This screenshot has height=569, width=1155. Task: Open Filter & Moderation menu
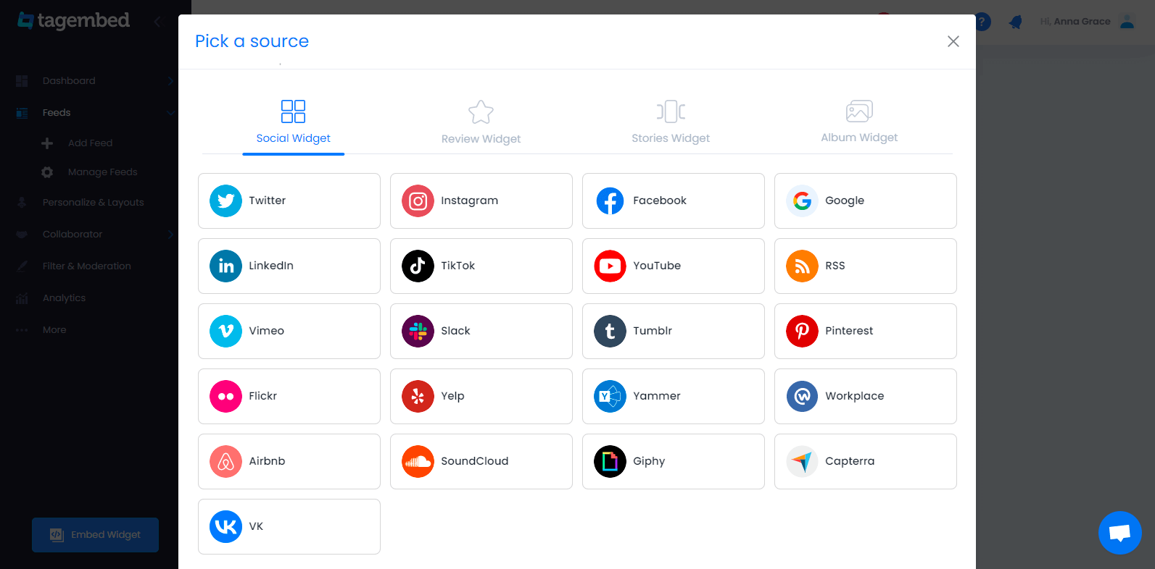(86, 266)
